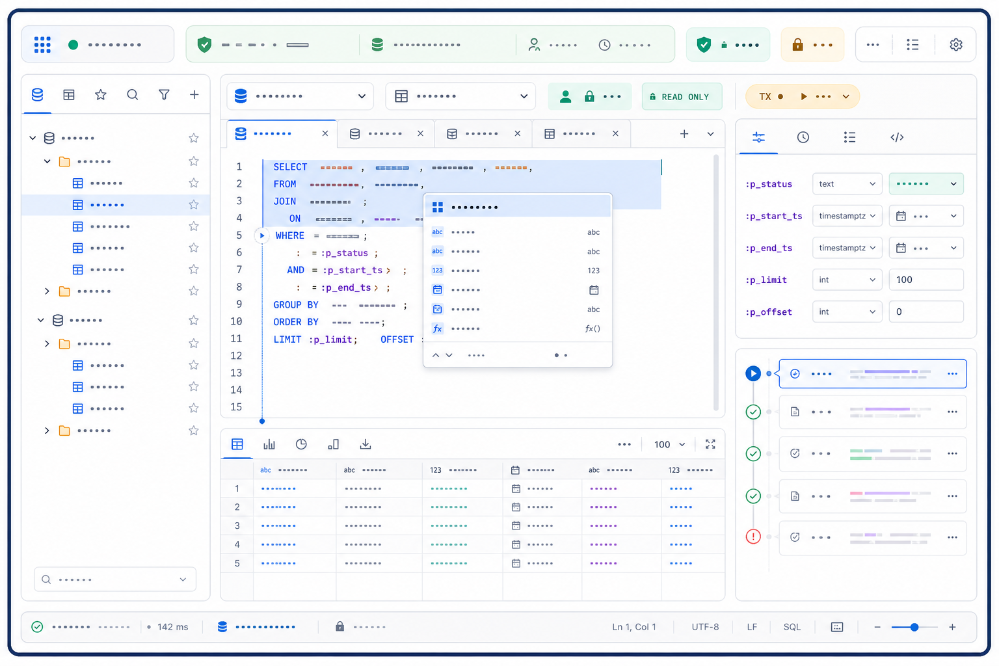The height and width of the screenshot is (666, 999).
Task: Collapse the first database tree node
Action: 33,138
